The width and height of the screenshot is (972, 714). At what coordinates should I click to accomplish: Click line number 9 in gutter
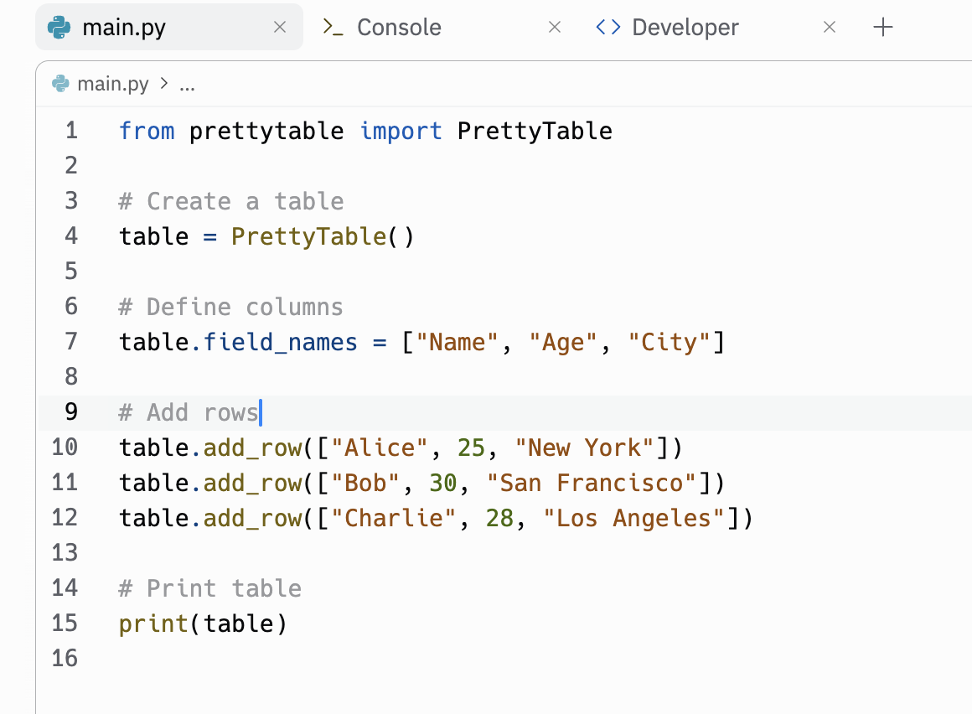(x=70, y=412)
